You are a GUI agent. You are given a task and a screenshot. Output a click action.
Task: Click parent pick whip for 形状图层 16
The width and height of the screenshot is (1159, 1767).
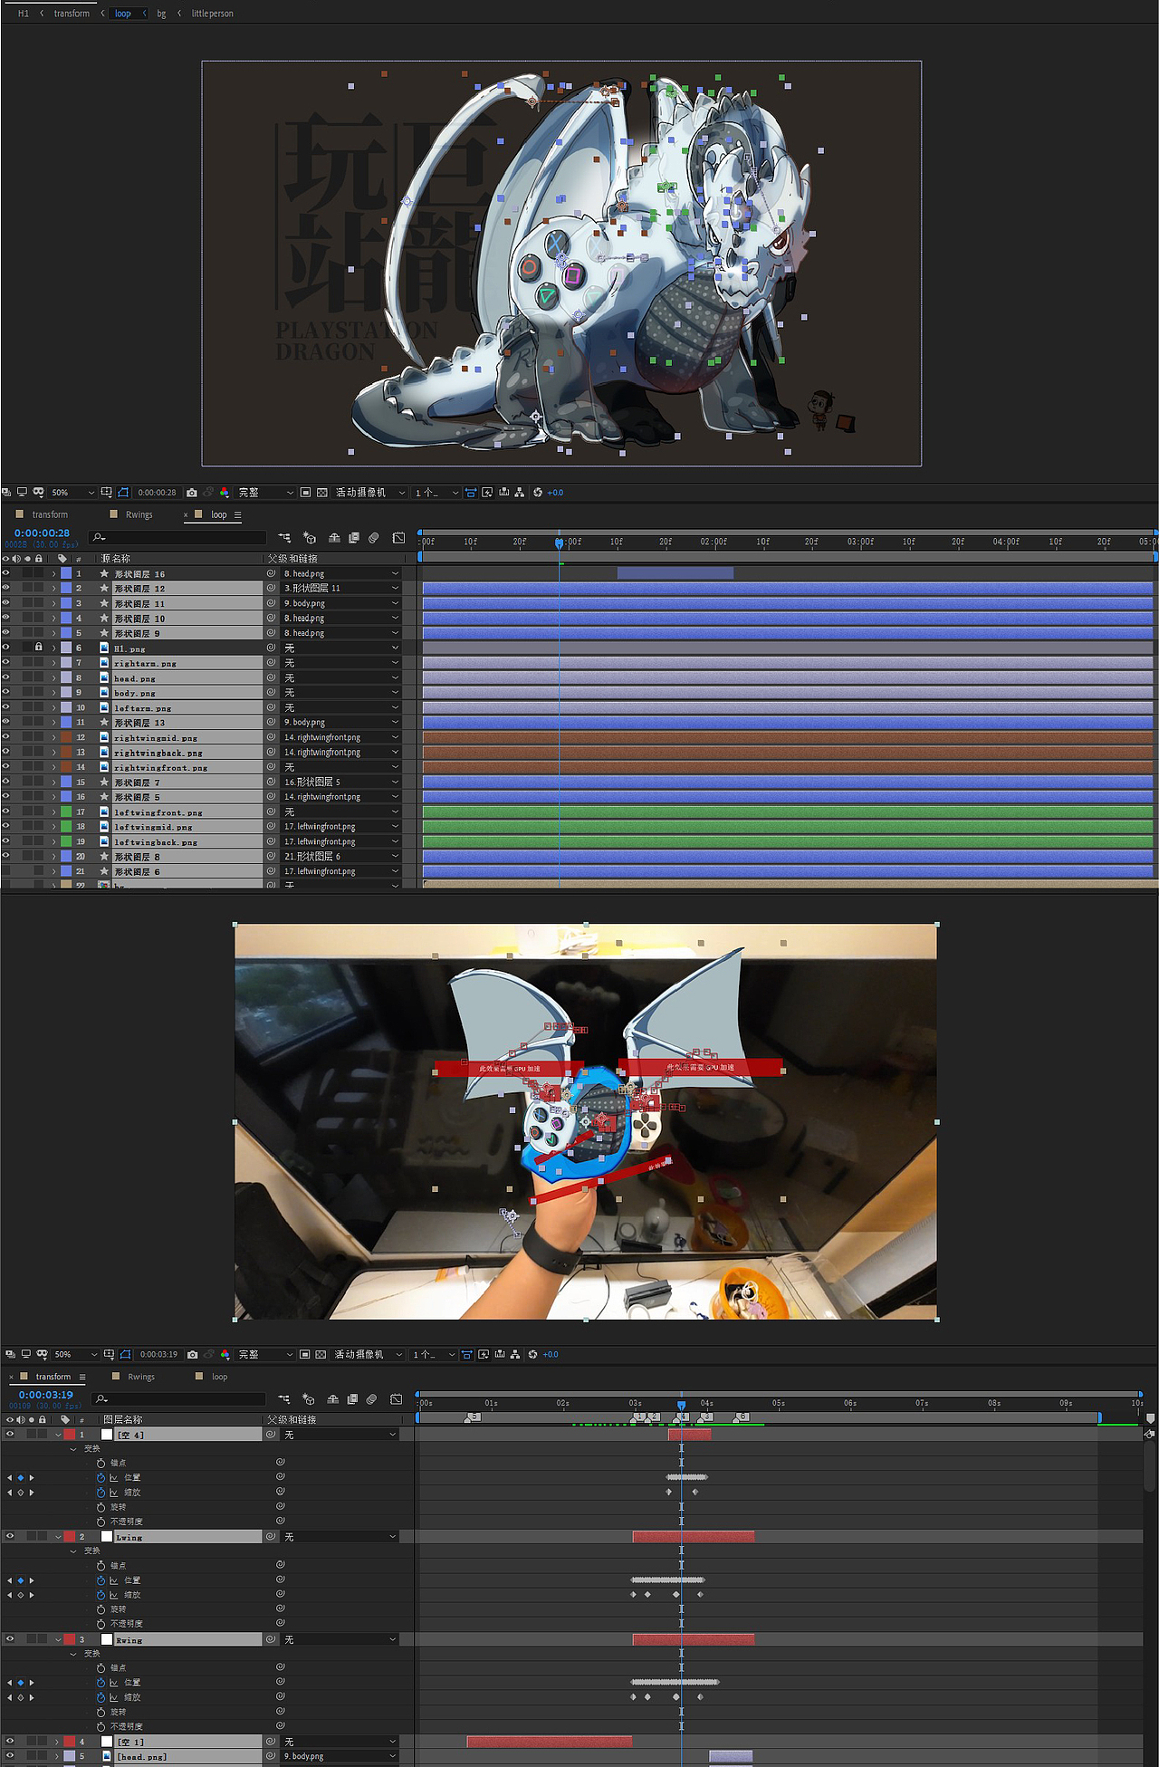click(x=271, y=573)
